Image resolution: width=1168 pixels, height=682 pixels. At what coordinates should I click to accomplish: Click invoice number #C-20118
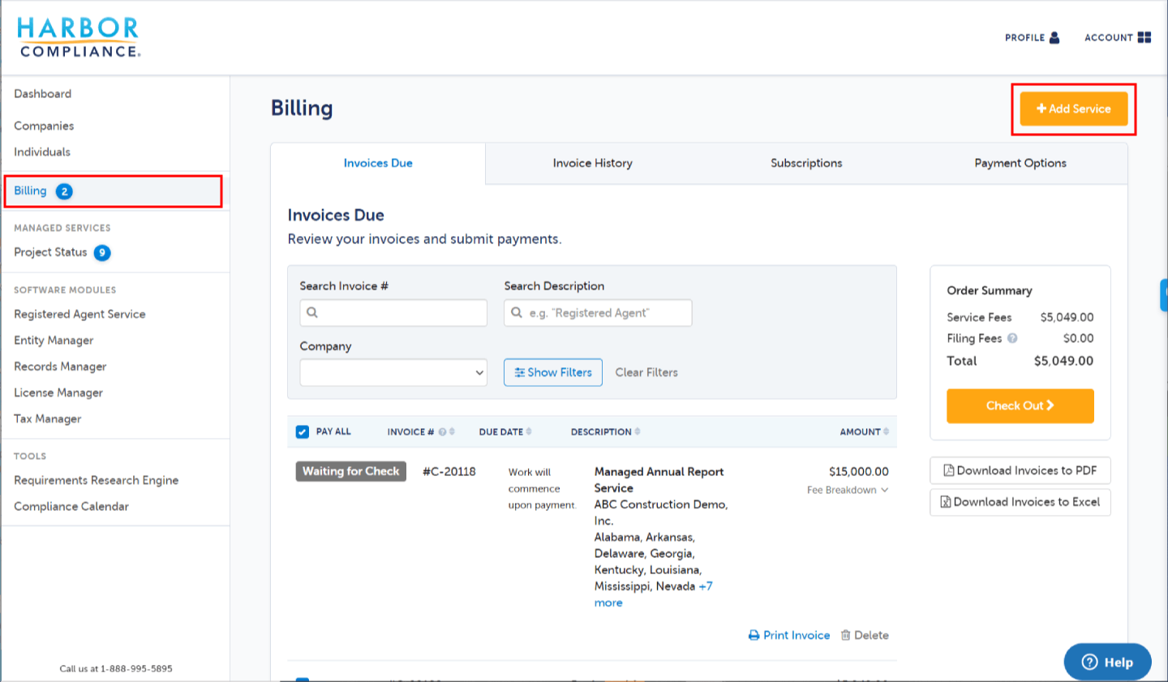click(449, 472)
